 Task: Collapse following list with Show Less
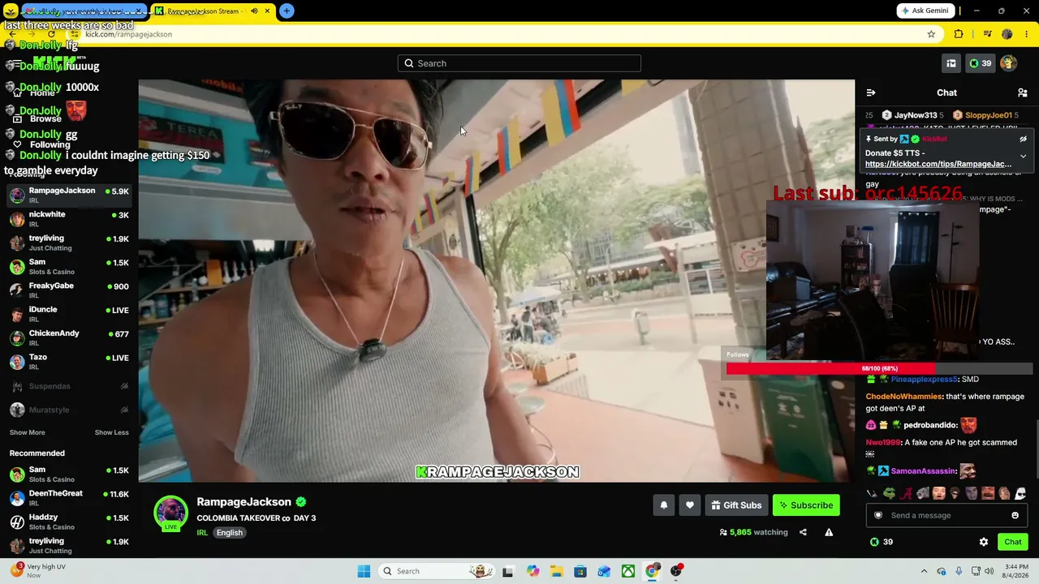tap(112, 432)
